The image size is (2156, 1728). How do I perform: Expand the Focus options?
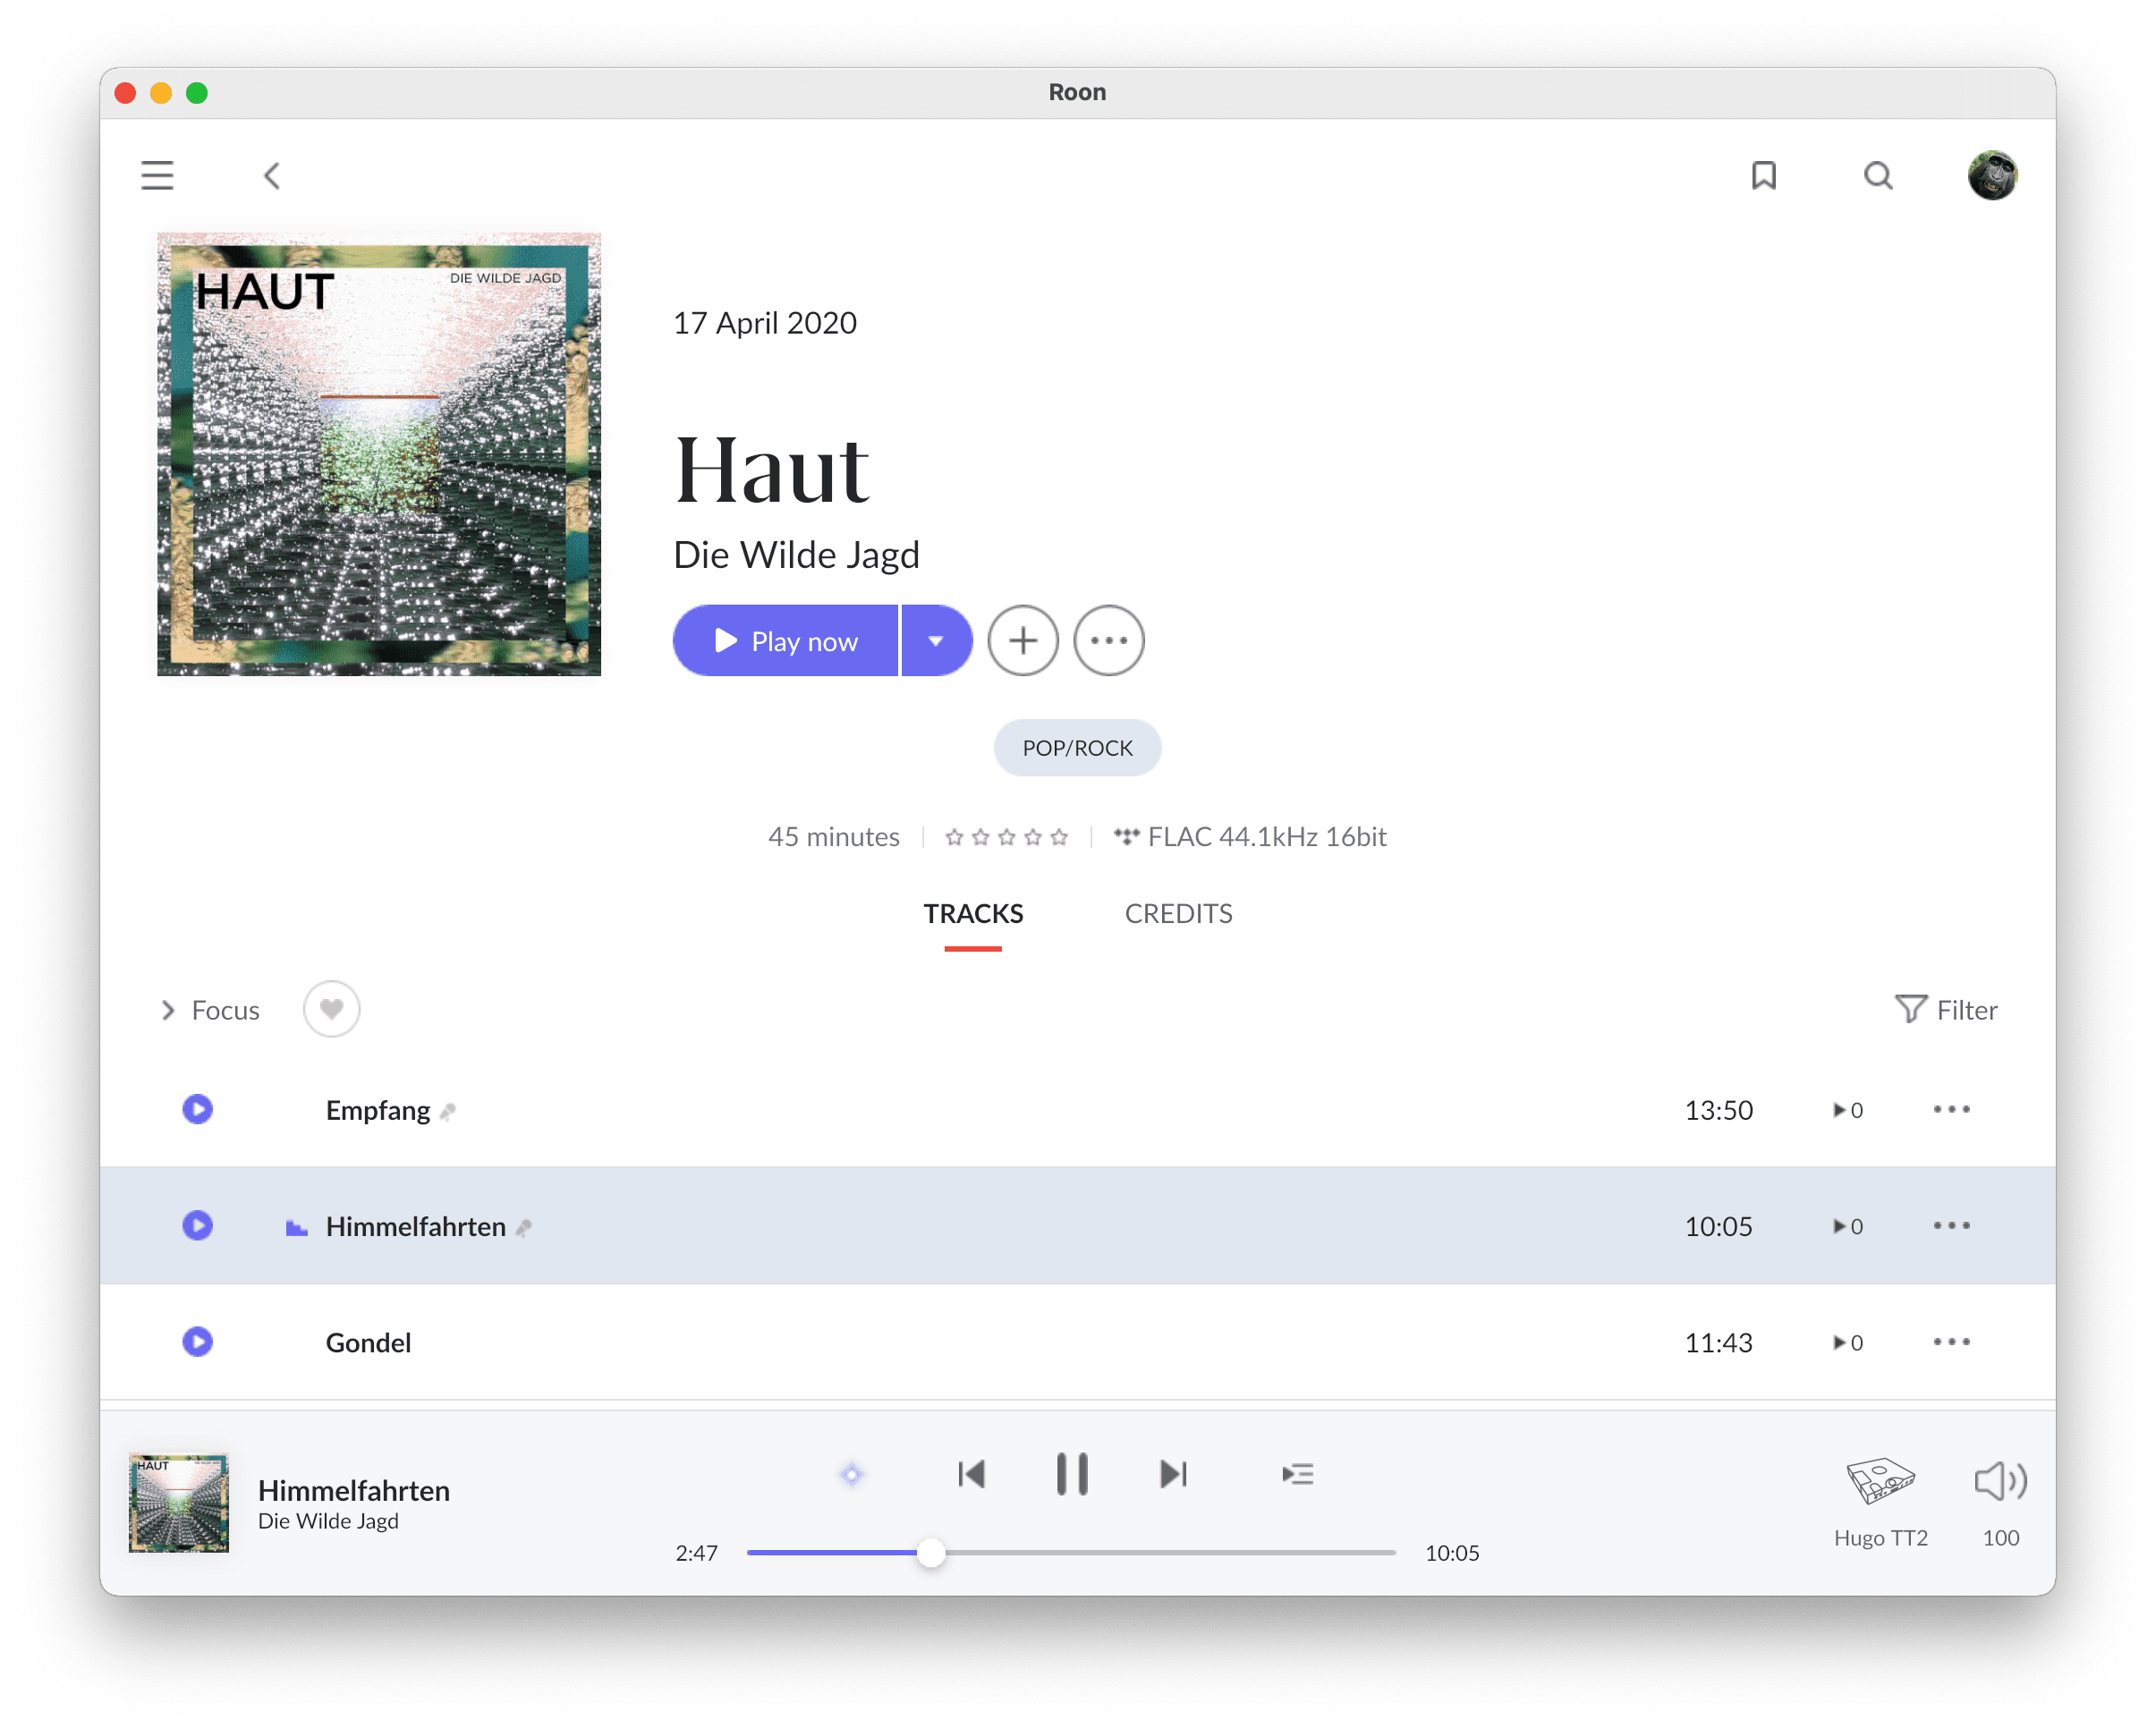tap(210, 1010)
